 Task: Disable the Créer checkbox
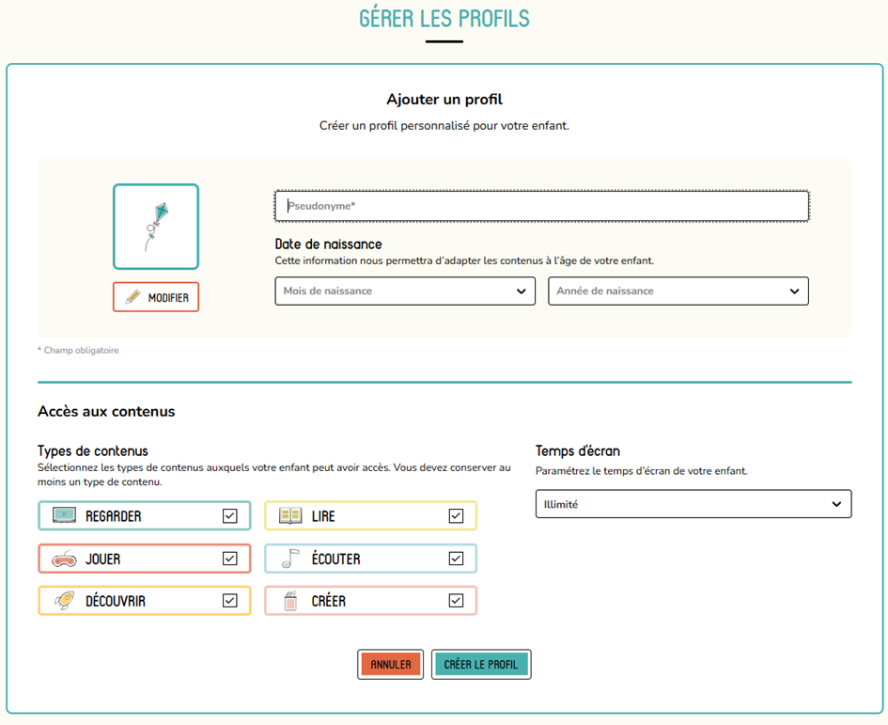point(456,600)
